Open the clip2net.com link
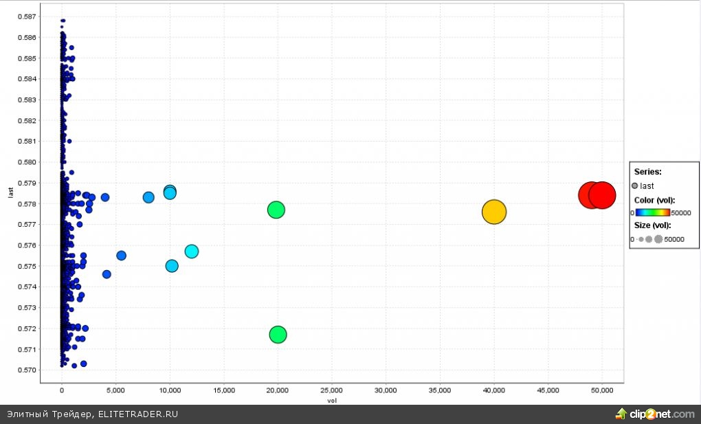701x424 pixels. pos(663,414)
